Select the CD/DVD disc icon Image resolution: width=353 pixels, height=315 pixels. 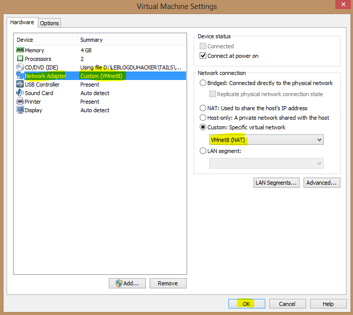(x=20, y=67)
